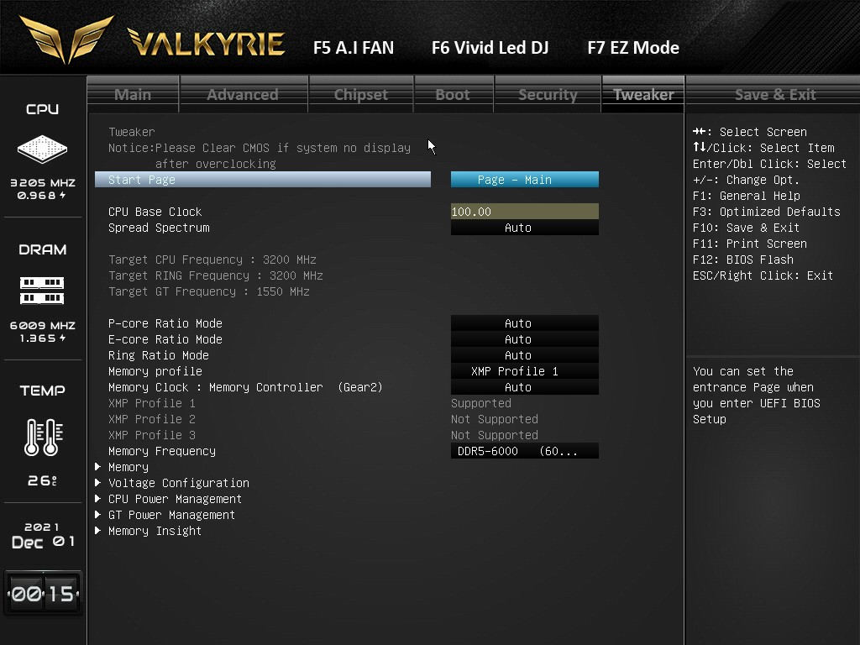860x645 pixels.
Task: Open the Spread Spectrum Auto dropdown
Action: [x=525, y=227]
